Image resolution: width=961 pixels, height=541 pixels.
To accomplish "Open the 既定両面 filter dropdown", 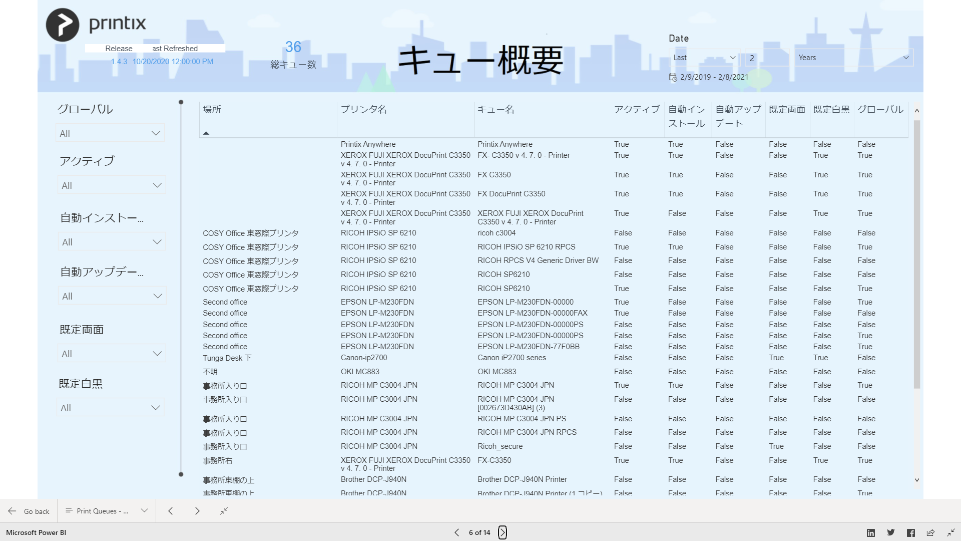I will [112, 354].
